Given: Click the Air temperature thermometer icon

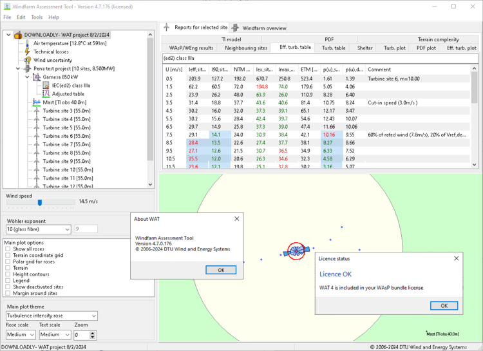Looking at the screenshot, I should click(28, 43).
